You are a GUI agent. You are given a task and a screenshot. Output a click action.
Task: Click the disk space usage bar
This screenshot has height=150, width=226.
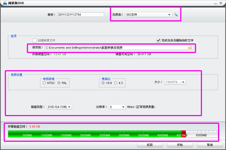pos(113,134)
